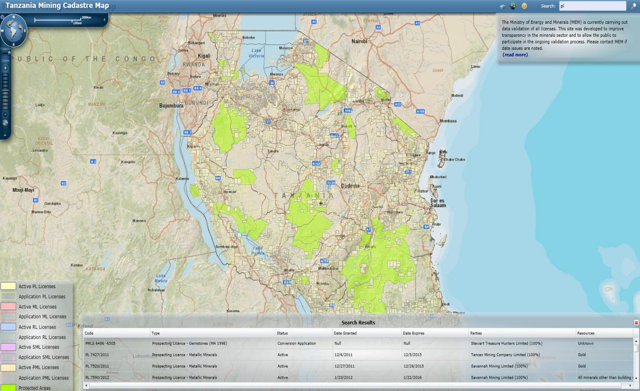640x391 pixels.
Task: Click the Kigali city label on map
Action: coord(204,56)
